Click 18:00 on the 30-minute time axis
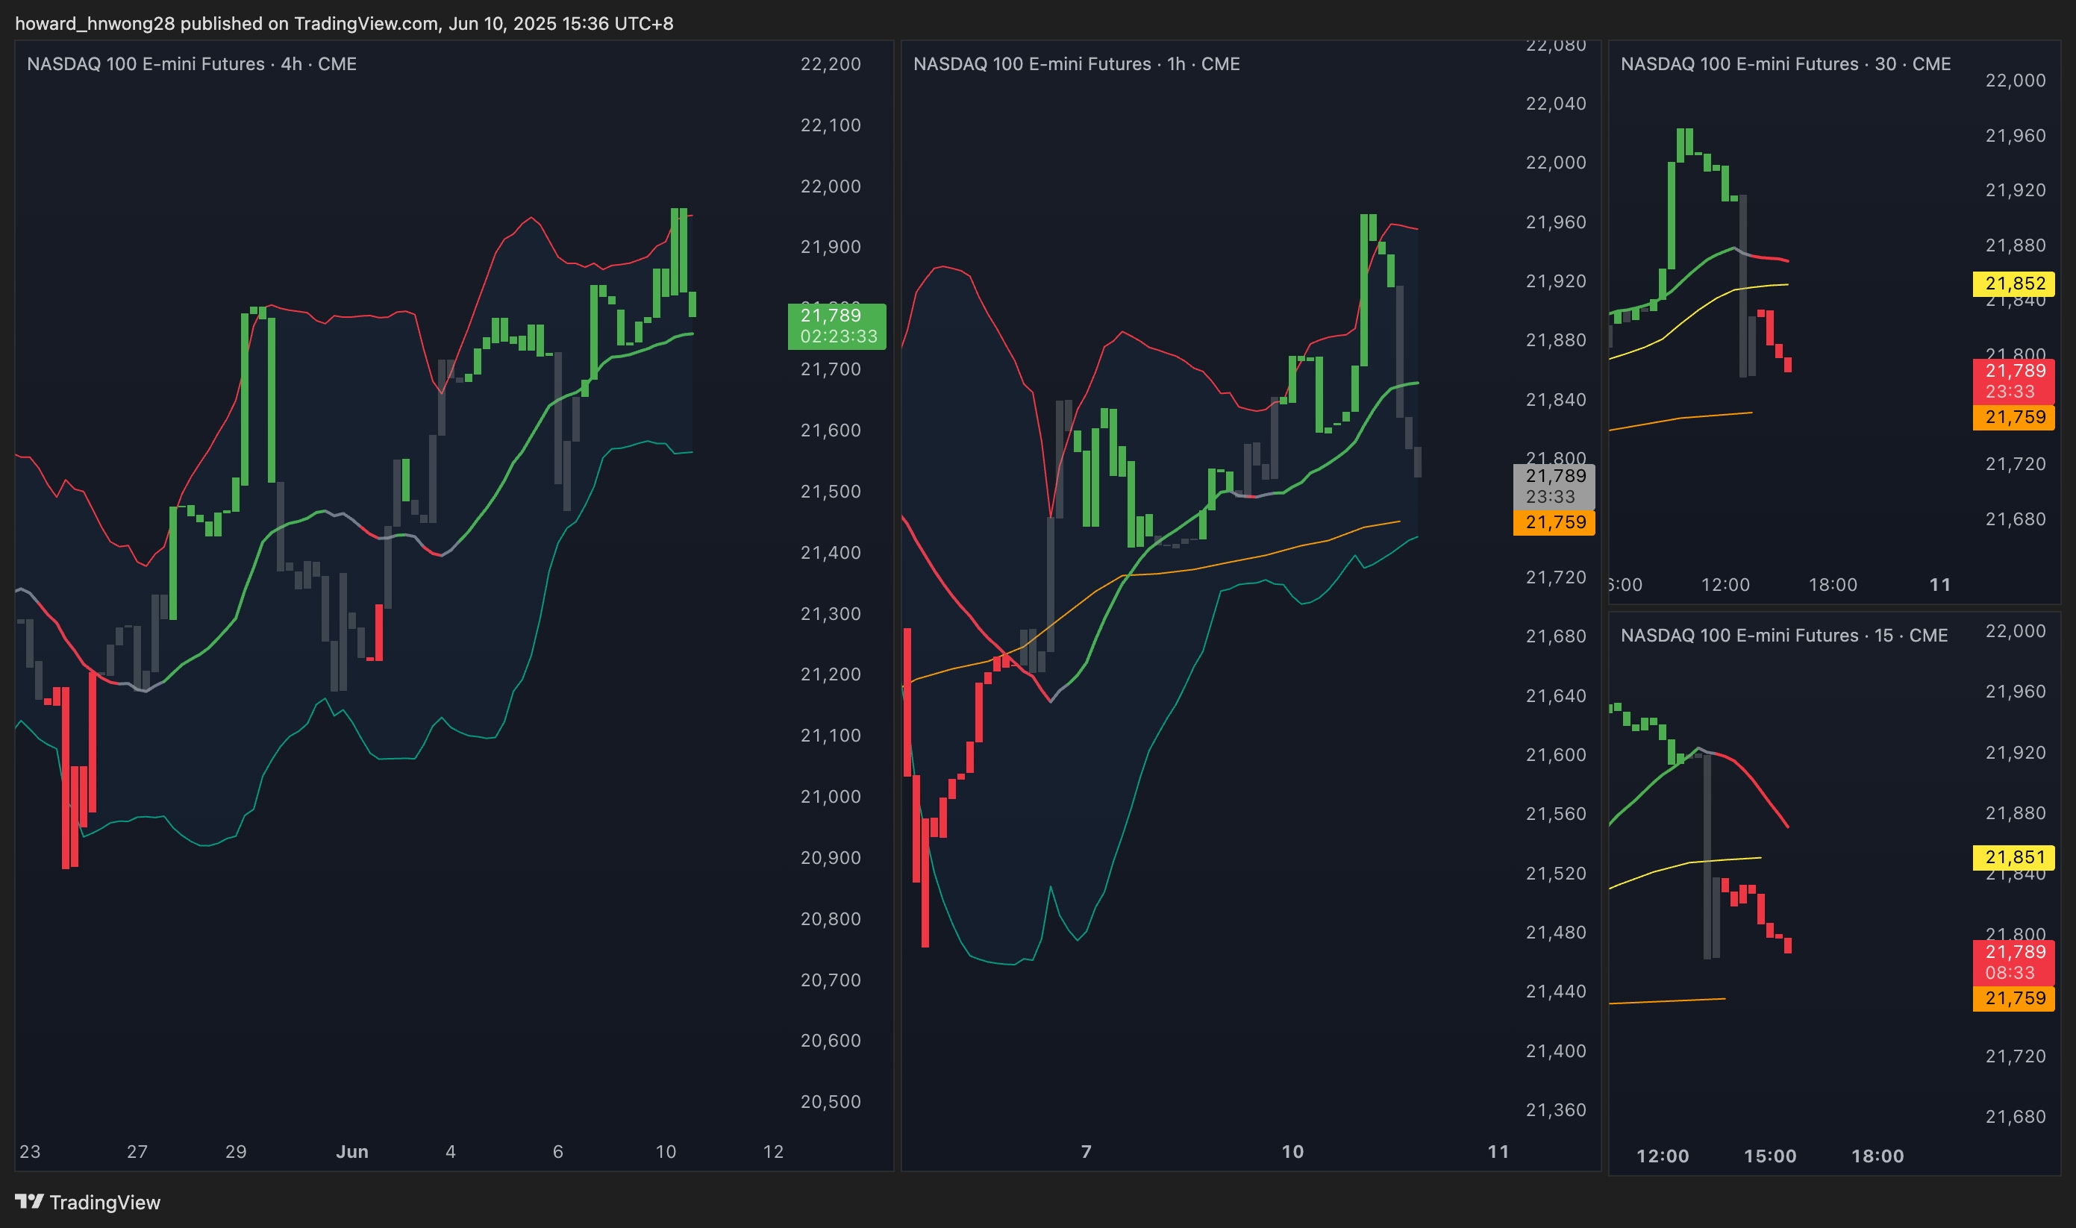Screen dimensions: 2076x1228 pos(1833,584)
